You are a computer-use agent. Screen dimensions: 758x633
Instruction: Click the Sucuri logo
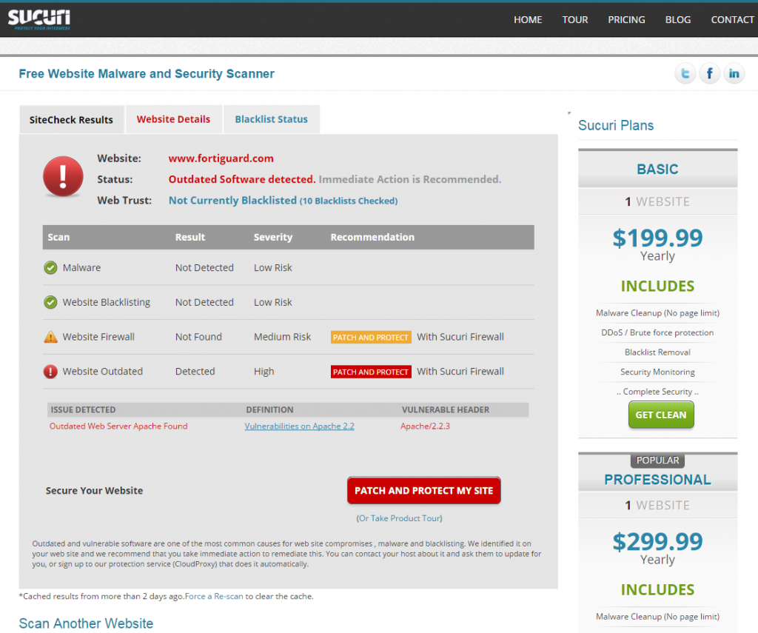pos(38,19)
